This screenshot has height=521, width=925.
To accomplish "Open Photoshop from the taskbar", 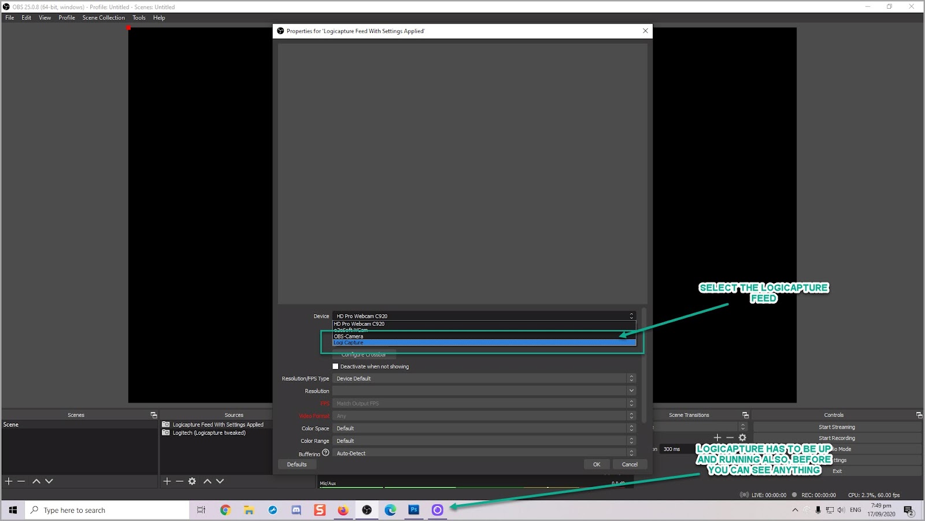I will [x=414, y=510].
